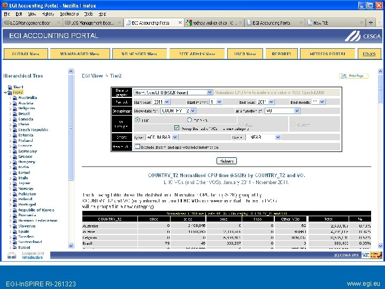Click the Australia node icon in tree

coord(15,98)
